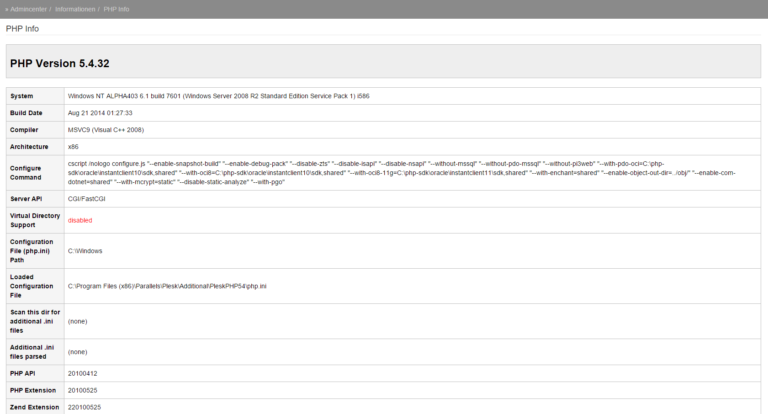Click the Build Date label

pos(26,113)
